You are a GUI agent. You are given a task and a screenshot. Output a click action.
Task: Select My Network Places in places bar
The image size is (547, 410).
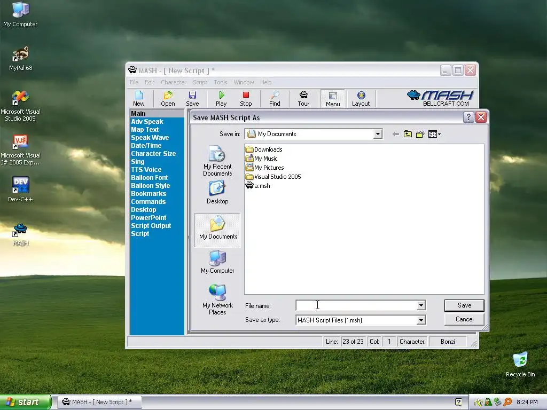[x=217, y=299]
